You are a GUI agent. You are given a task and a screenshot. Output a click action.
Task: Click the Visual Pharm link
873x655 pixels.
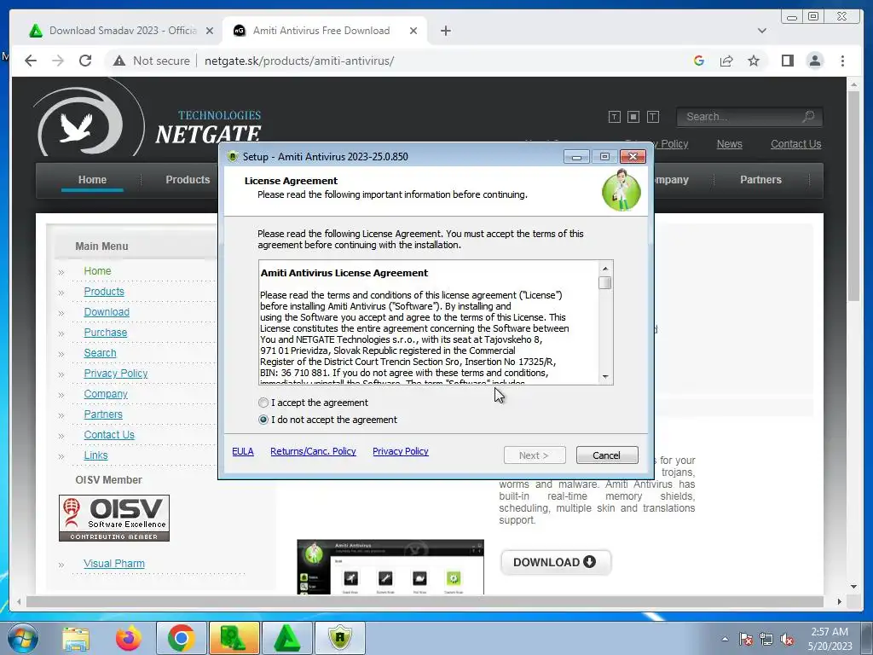pyautogui.click(x=114, y=564)
